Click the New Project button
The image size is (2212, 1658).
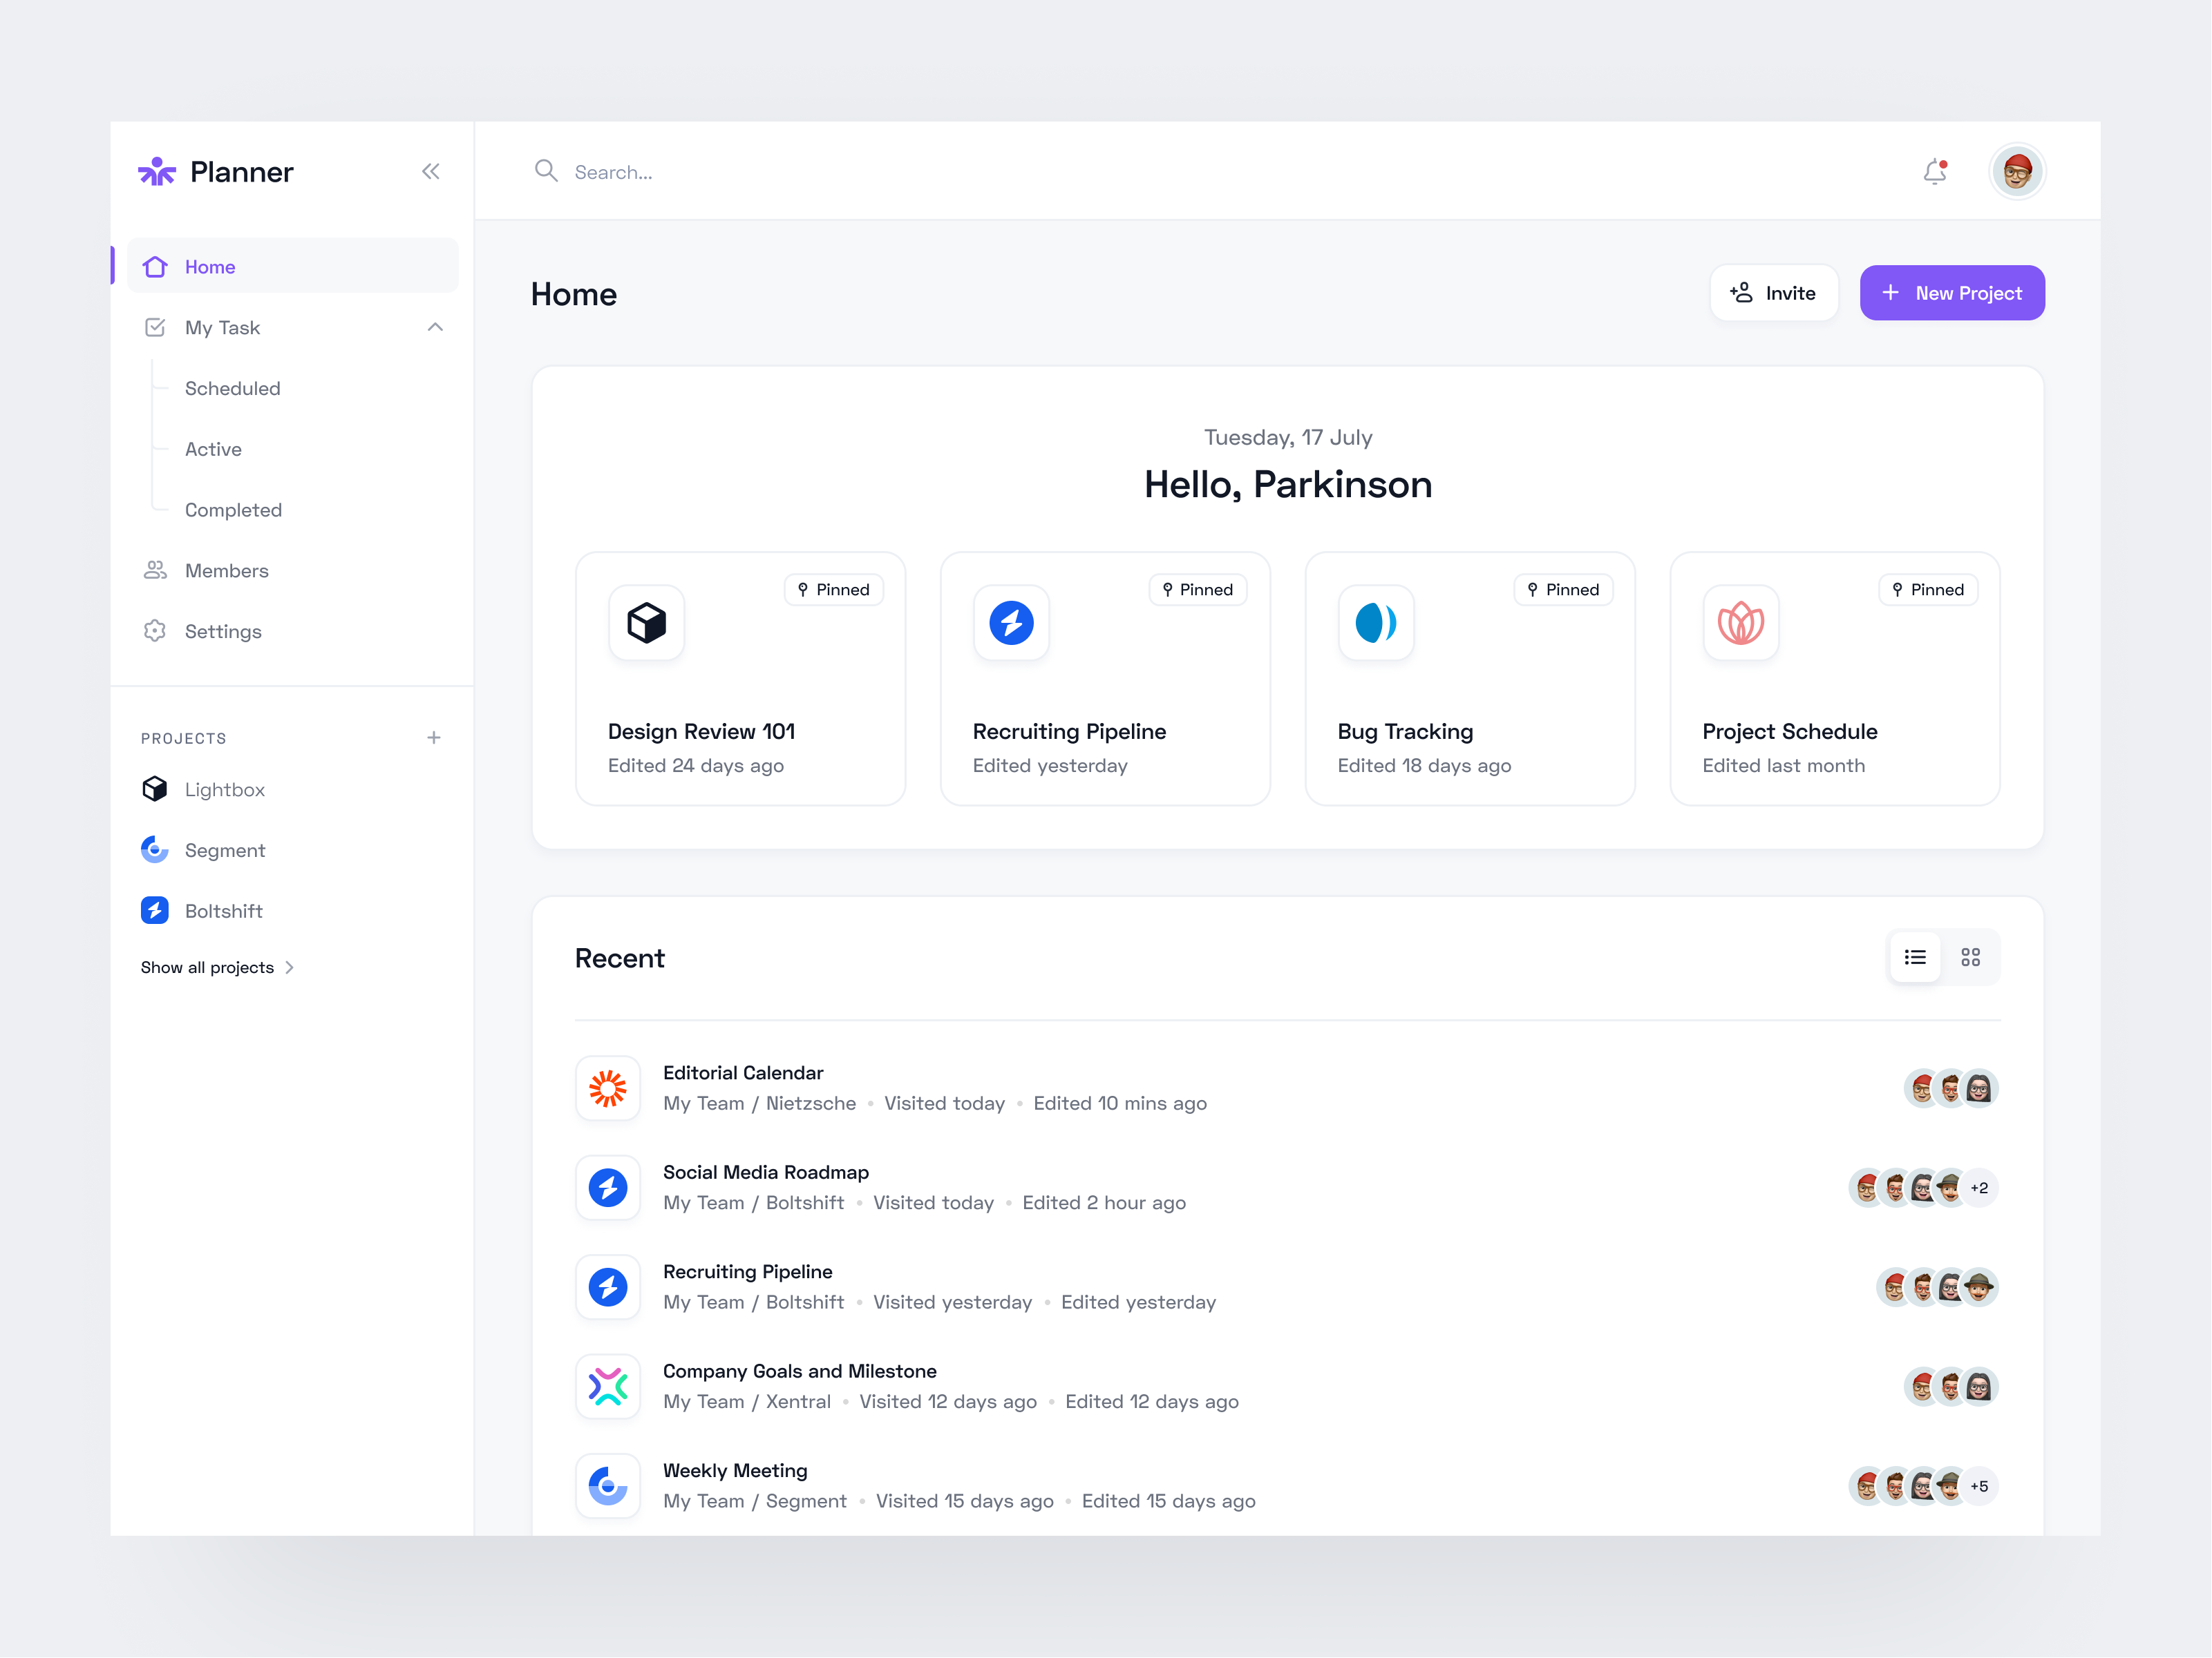(1952, 291)
